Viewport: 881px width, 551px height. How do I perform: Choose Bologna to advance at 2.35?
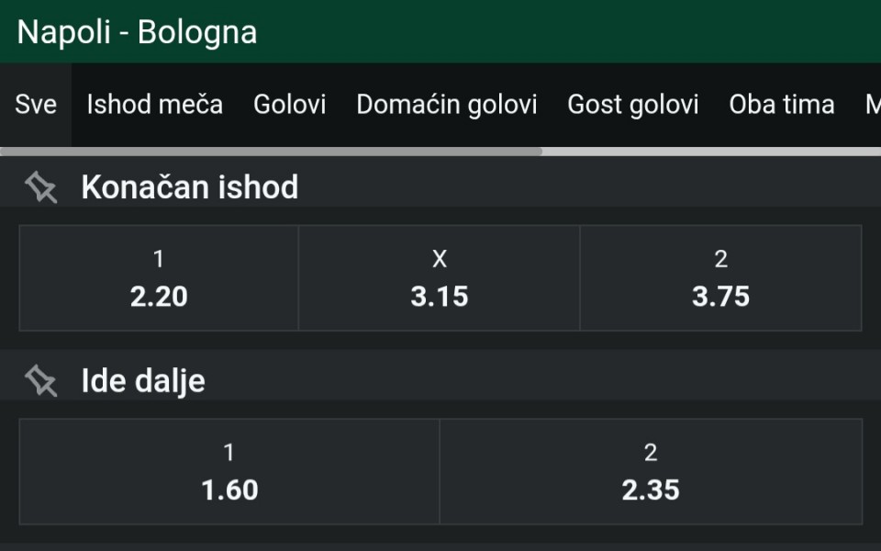651,472
